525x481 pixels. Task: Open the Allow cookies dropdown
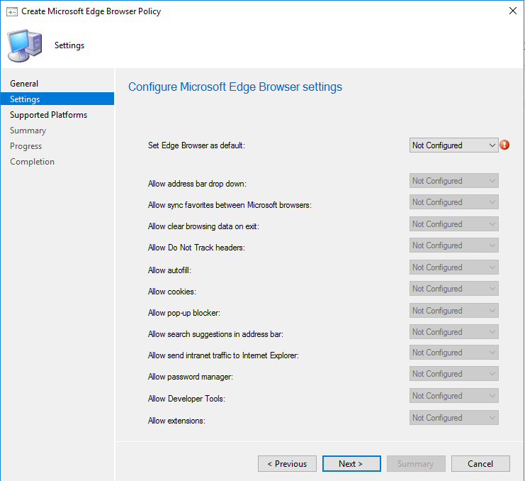[x=454, y=289]
